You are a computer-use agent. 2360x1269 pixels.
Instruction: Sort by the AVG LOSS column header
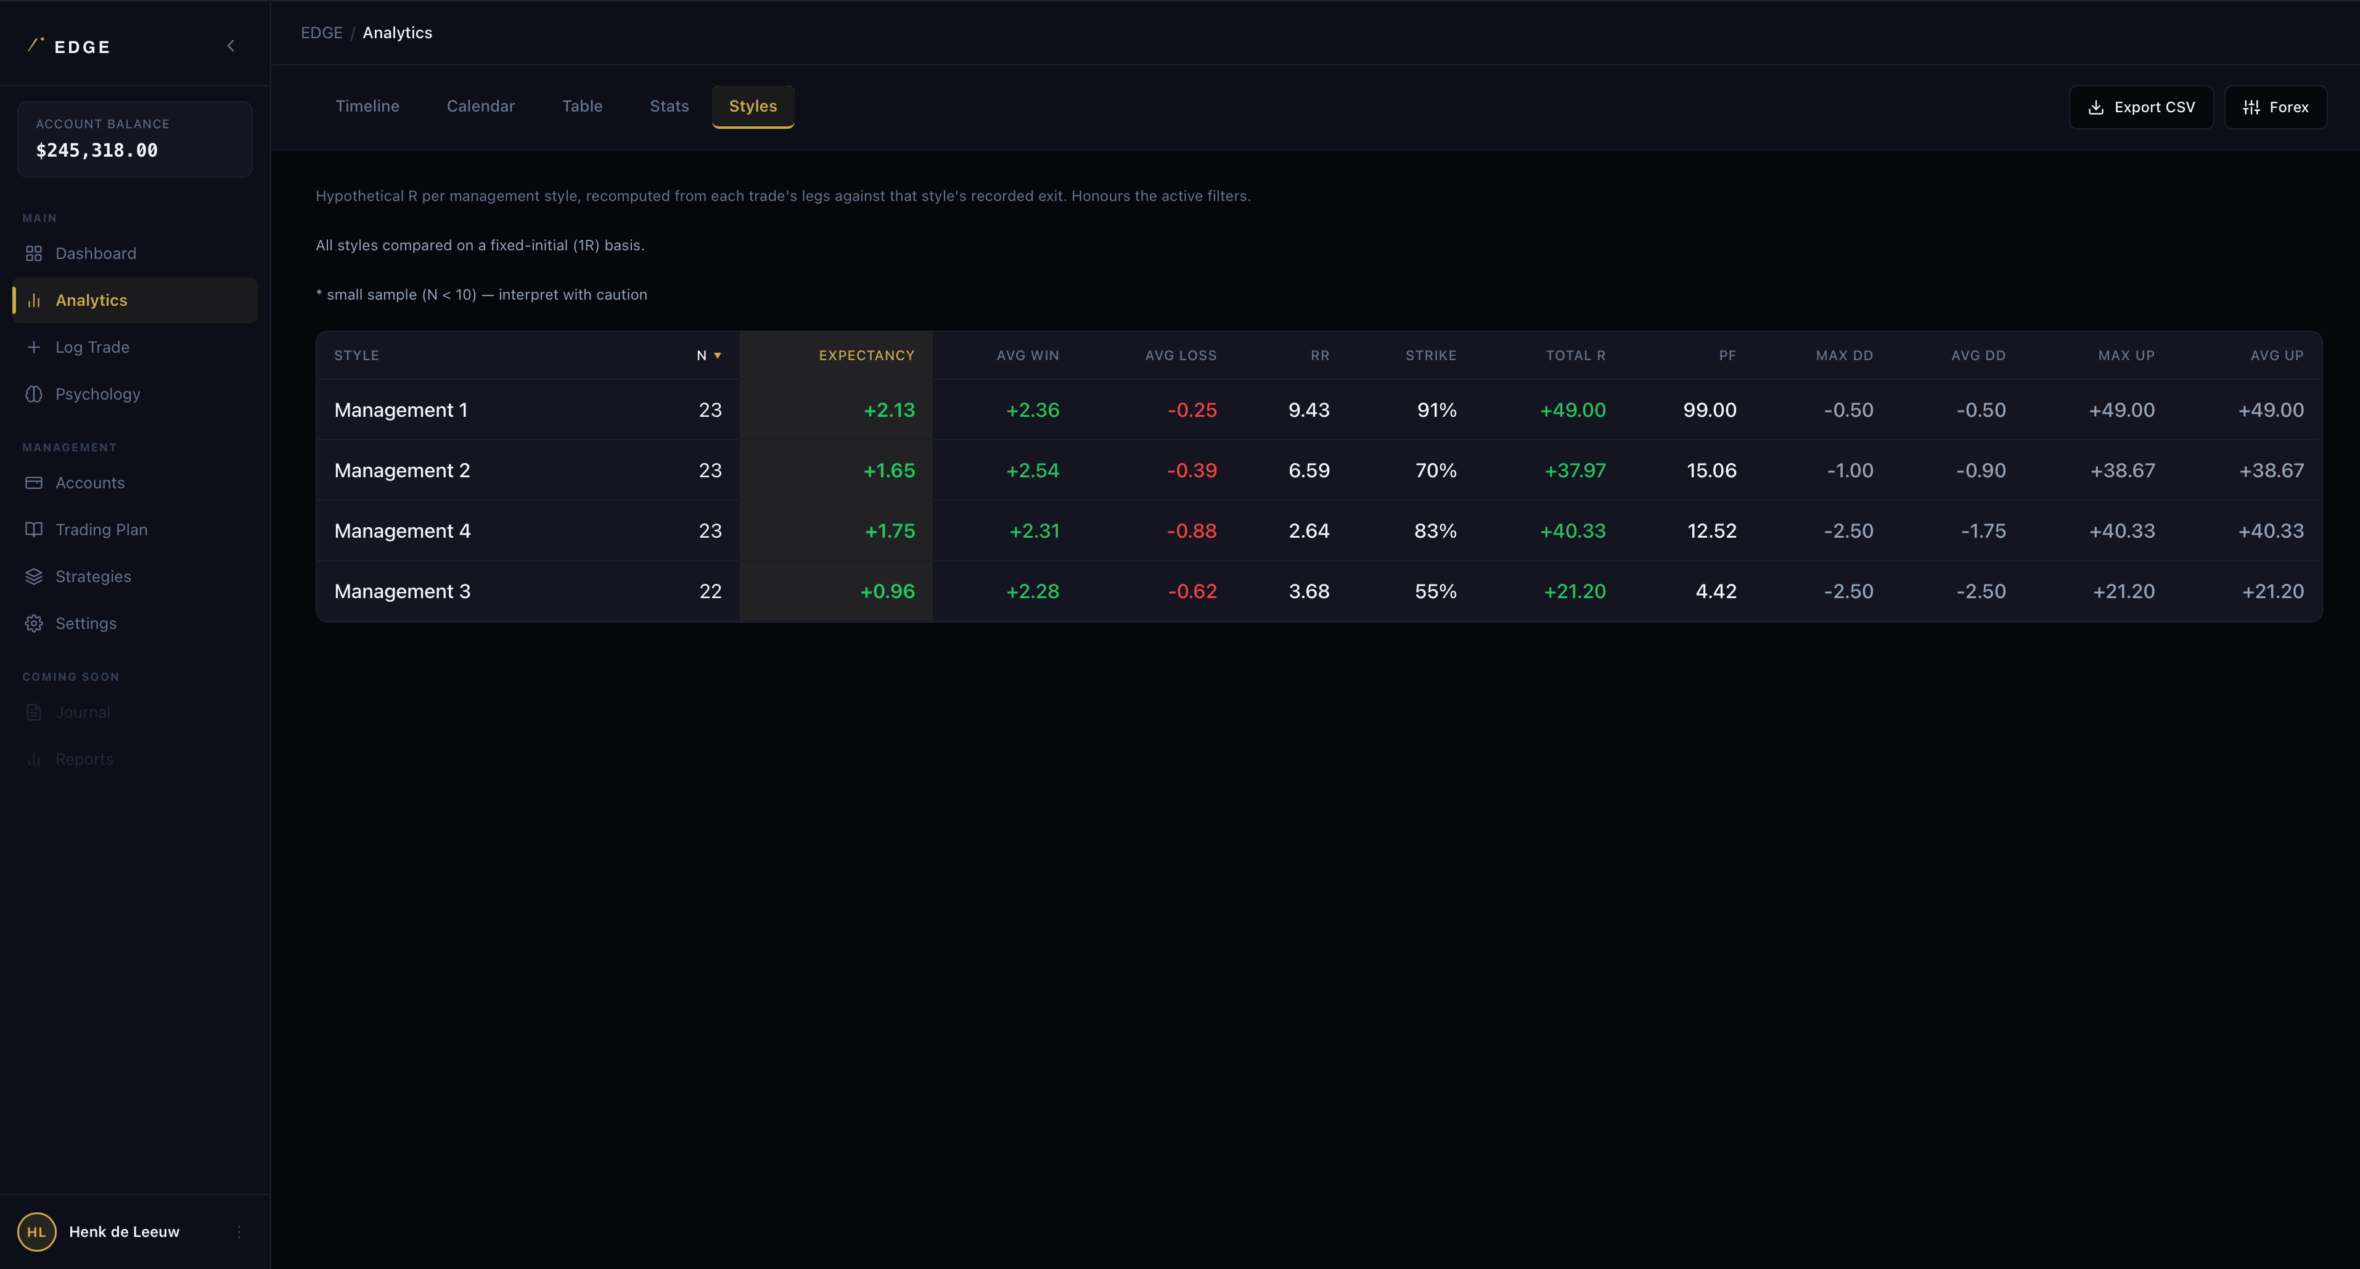pos(1181,356)
